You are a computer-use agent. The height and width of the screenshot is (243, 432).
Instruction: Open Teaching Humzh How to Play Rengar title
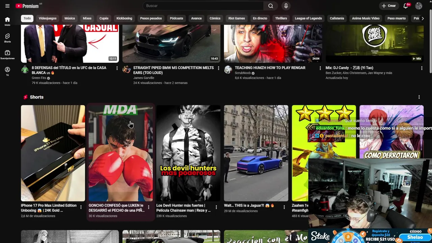270,68
